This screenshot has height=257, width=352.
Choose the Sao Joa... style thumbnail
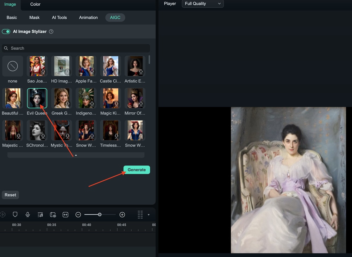point(37,66)
